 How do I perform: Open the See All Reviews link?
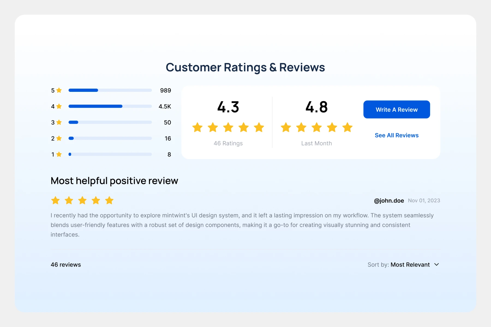(x=396, y=135)
